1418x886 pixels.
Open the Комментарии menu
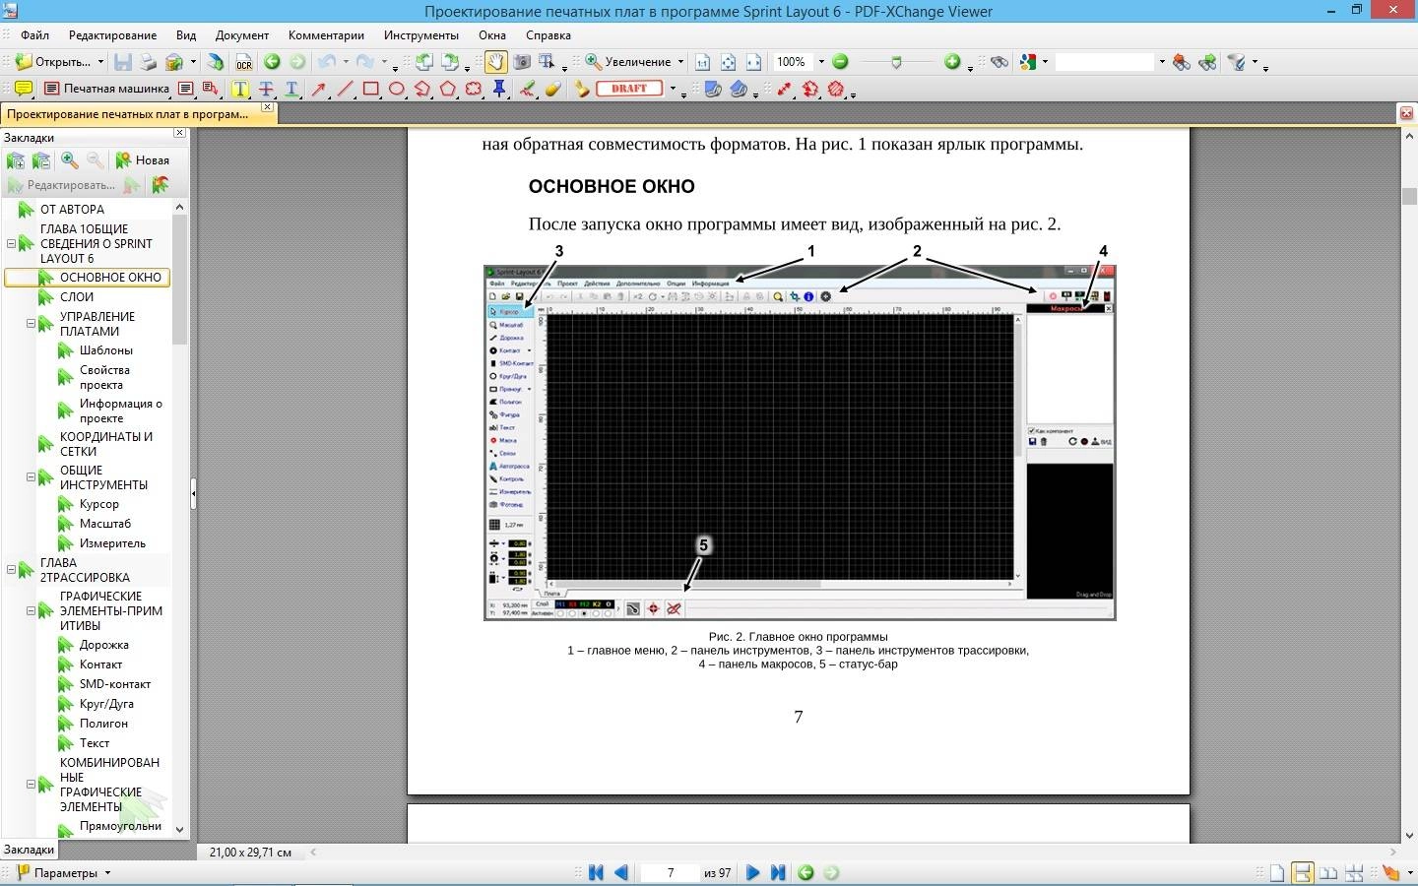326,34
